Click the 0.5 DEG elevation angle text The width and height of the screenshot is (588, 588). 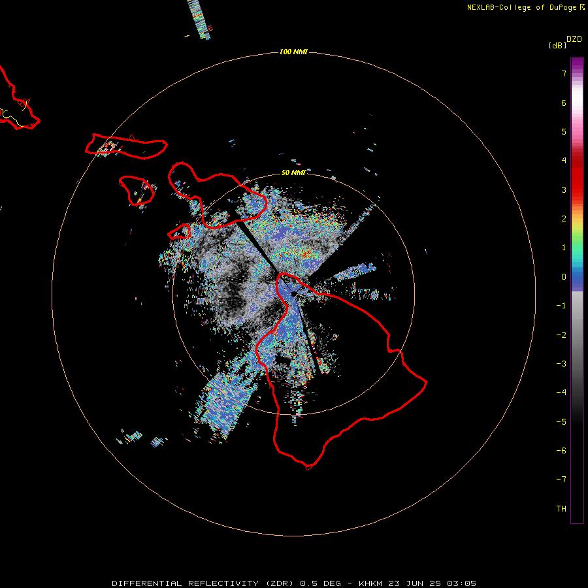[x=320, y=583]
